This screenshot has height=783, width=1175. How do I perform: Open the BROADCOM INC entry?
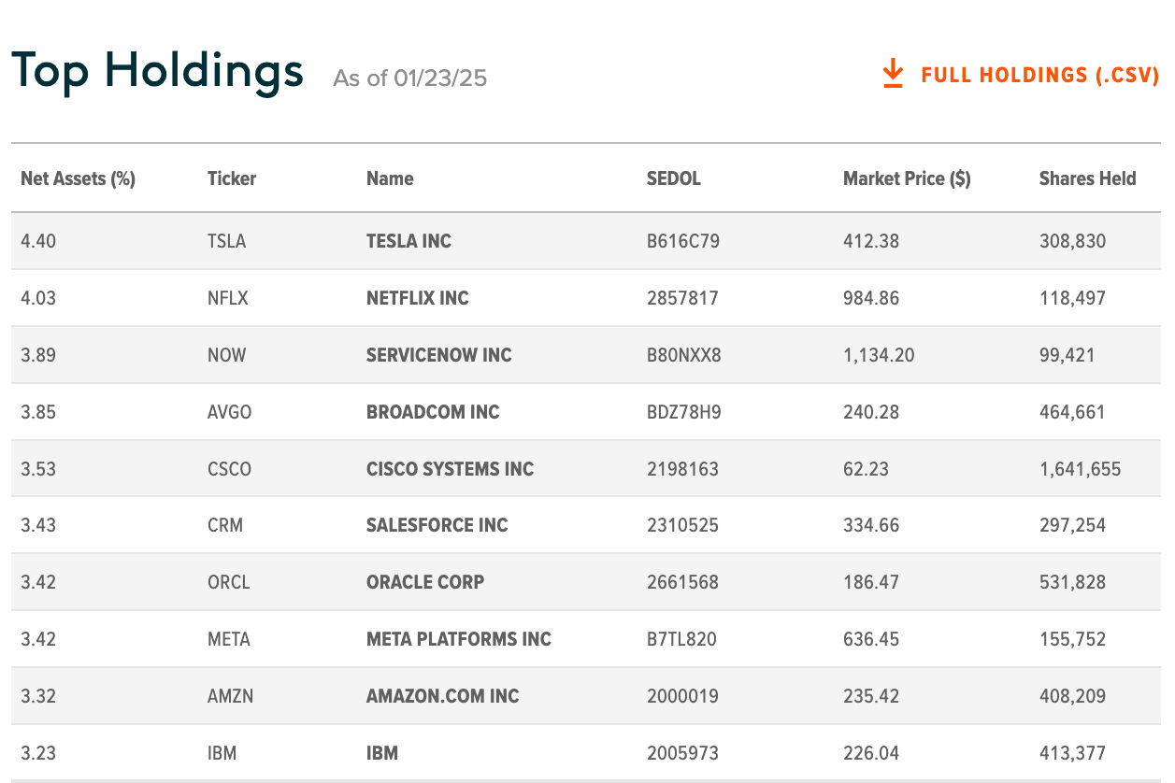[433, 412]
